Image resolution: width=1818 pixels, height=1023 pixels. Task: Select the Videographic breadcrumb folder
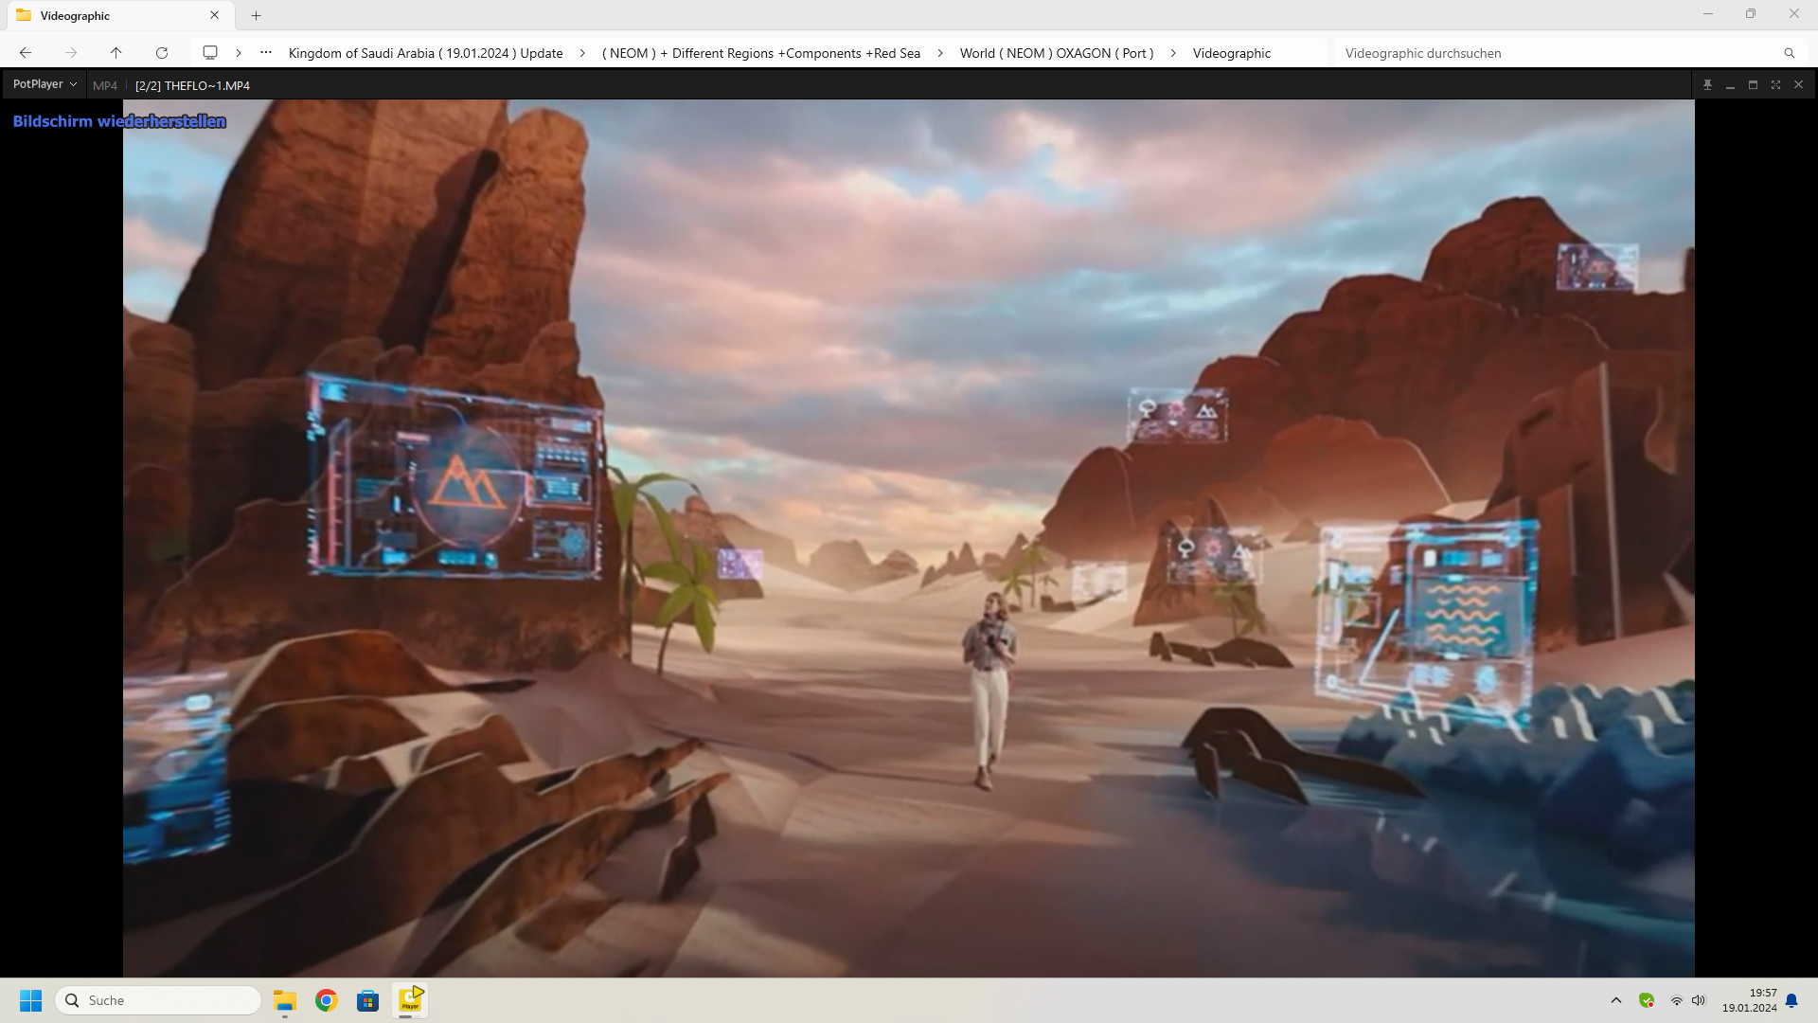click(1232, 53)
